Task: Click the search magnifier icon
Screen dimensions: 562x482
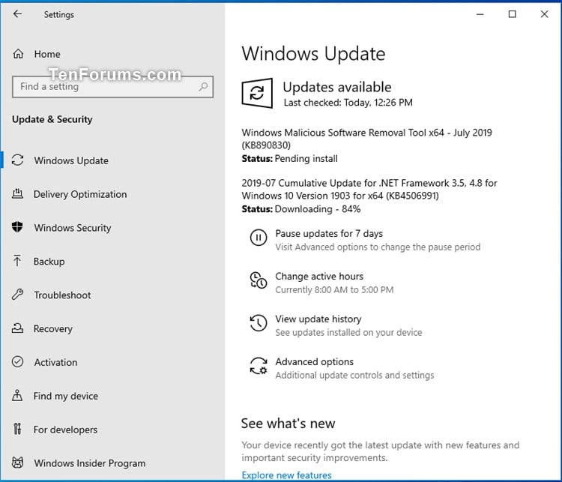Action: pyautogui.click(x=203, y=86)
